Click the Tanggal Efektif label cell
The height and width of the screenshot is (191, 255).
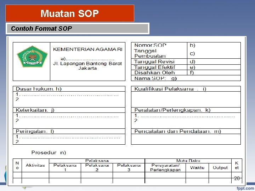coord(159,67)
